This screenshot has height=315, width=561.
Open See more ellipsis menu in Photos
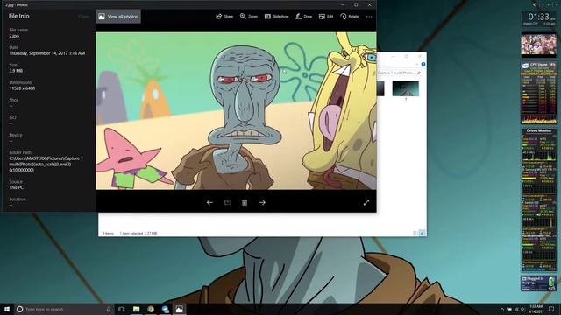point(369,17)
